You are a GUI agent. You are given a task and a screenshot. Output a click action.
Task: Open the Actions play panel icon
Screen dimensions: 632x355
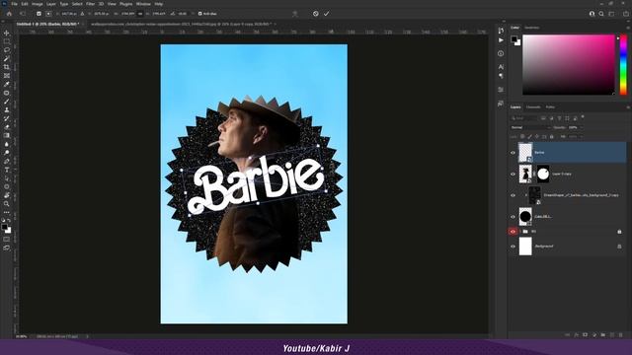pyautogui.click(x=501, y=40)
